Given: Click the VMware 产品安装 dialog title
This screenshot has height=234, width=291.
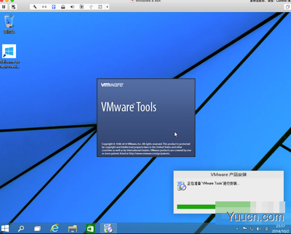Looking at the screenshot, I should [x=229, y=175].
